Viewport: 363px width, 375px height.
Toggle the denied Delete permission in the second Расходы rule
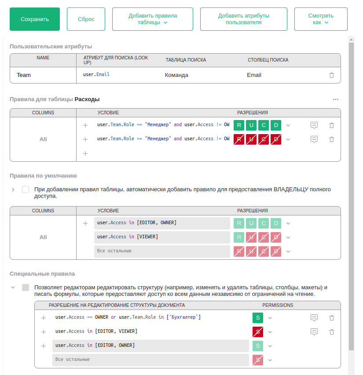(276, 139)
